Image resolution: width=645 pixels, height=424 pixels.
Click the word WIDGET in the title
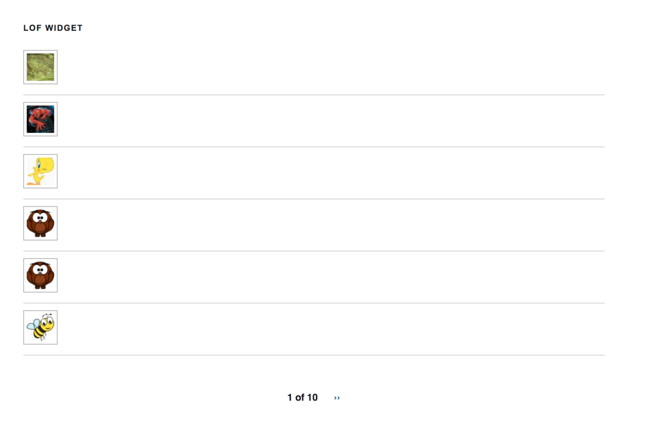click(63, 28)
